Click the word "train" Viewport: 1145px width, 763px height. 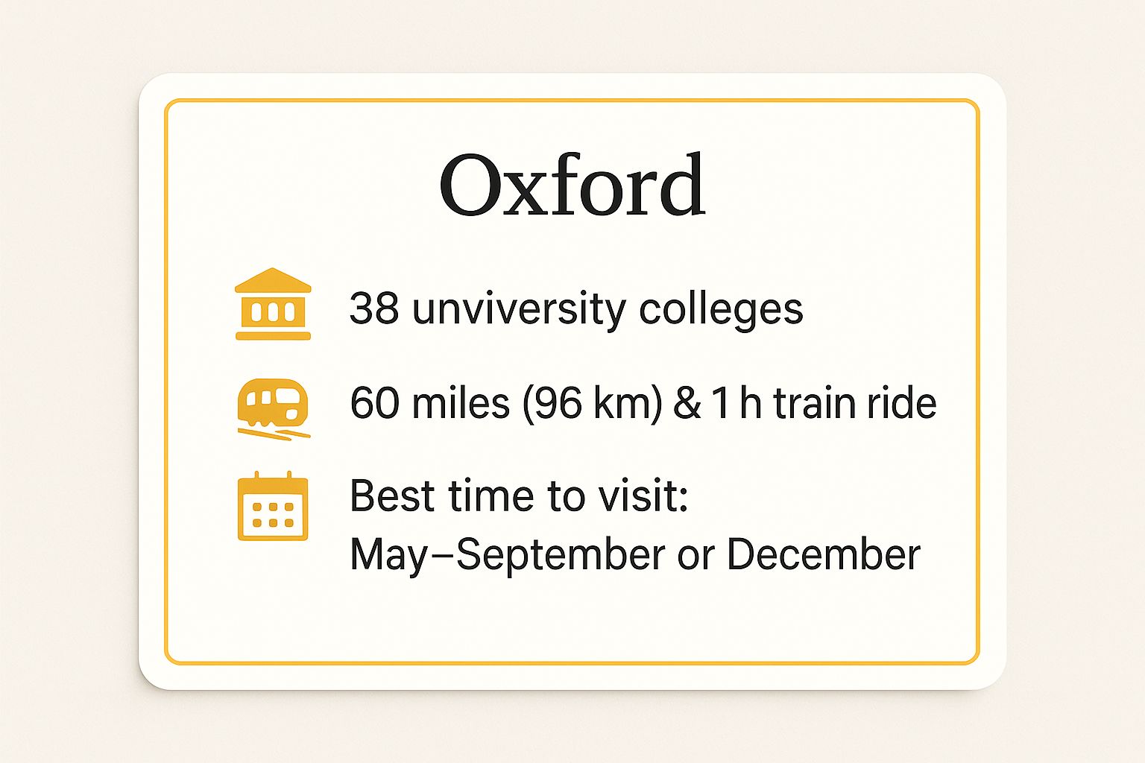point(813,403)
